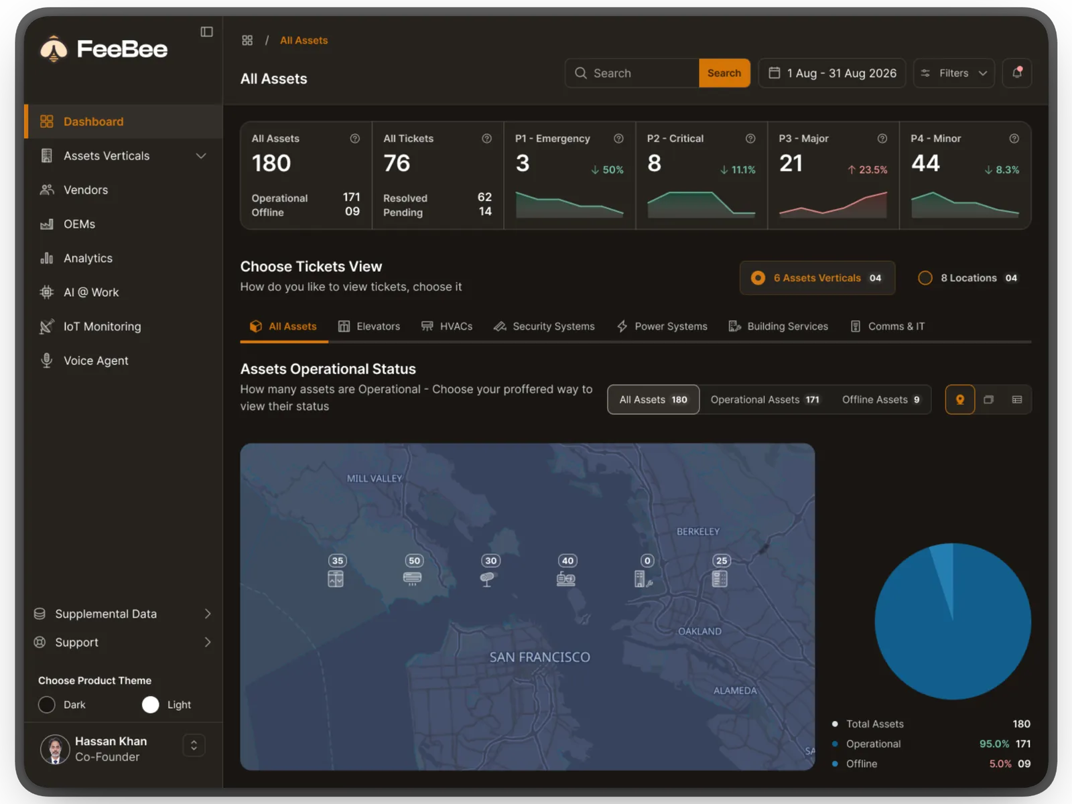Show help for P4 - Minor card
Screen dimensions: 1072x804
click(x=1014, y=139)
